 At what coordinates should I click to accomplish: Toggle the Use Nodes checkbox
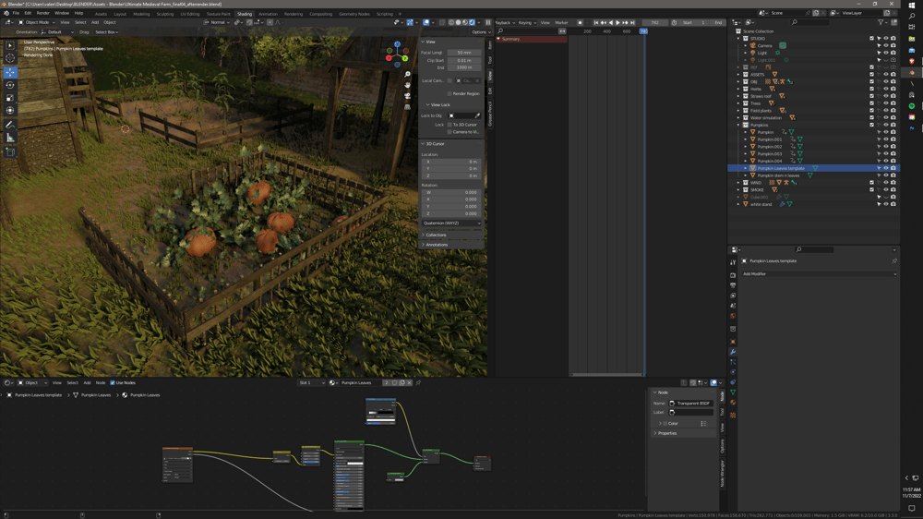[113, 383]
